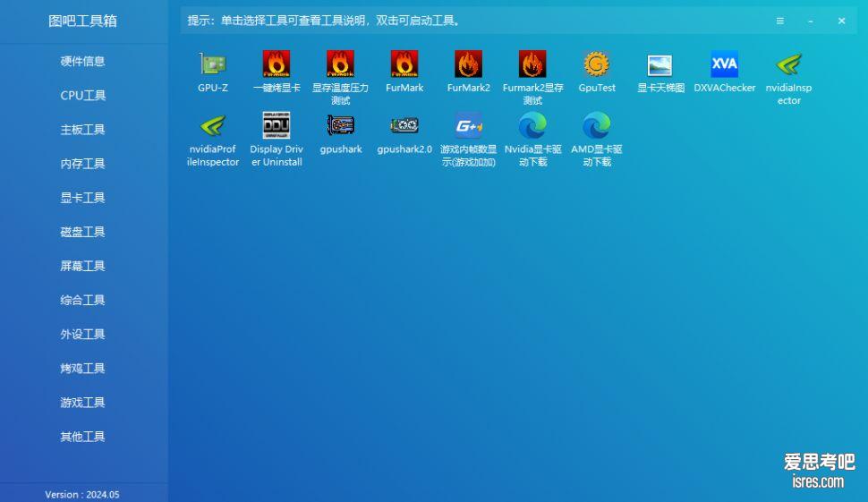This screenshot has height=502, width=868.
Task: Select the GpuTest gear icon
Action: 597,64
